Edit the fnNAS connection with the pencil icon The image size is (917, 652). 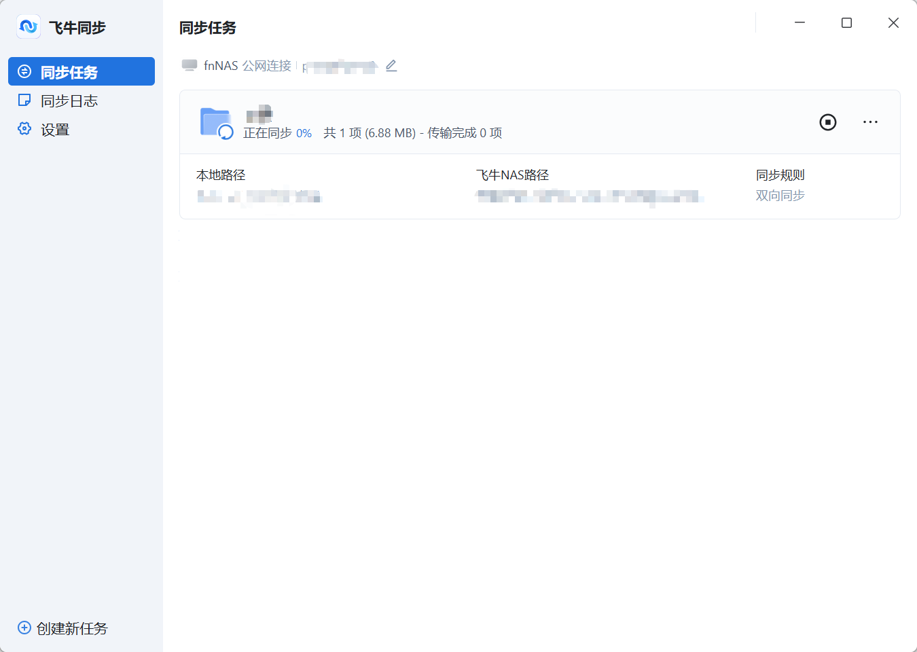pyautogui.click(x=391, y=66)
